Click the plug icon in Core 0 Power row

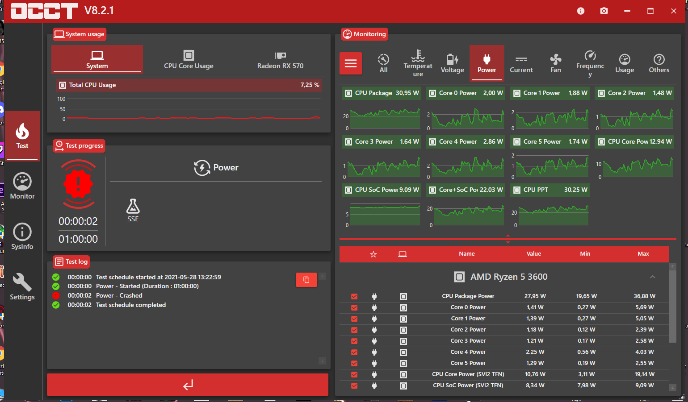point(374,307)
